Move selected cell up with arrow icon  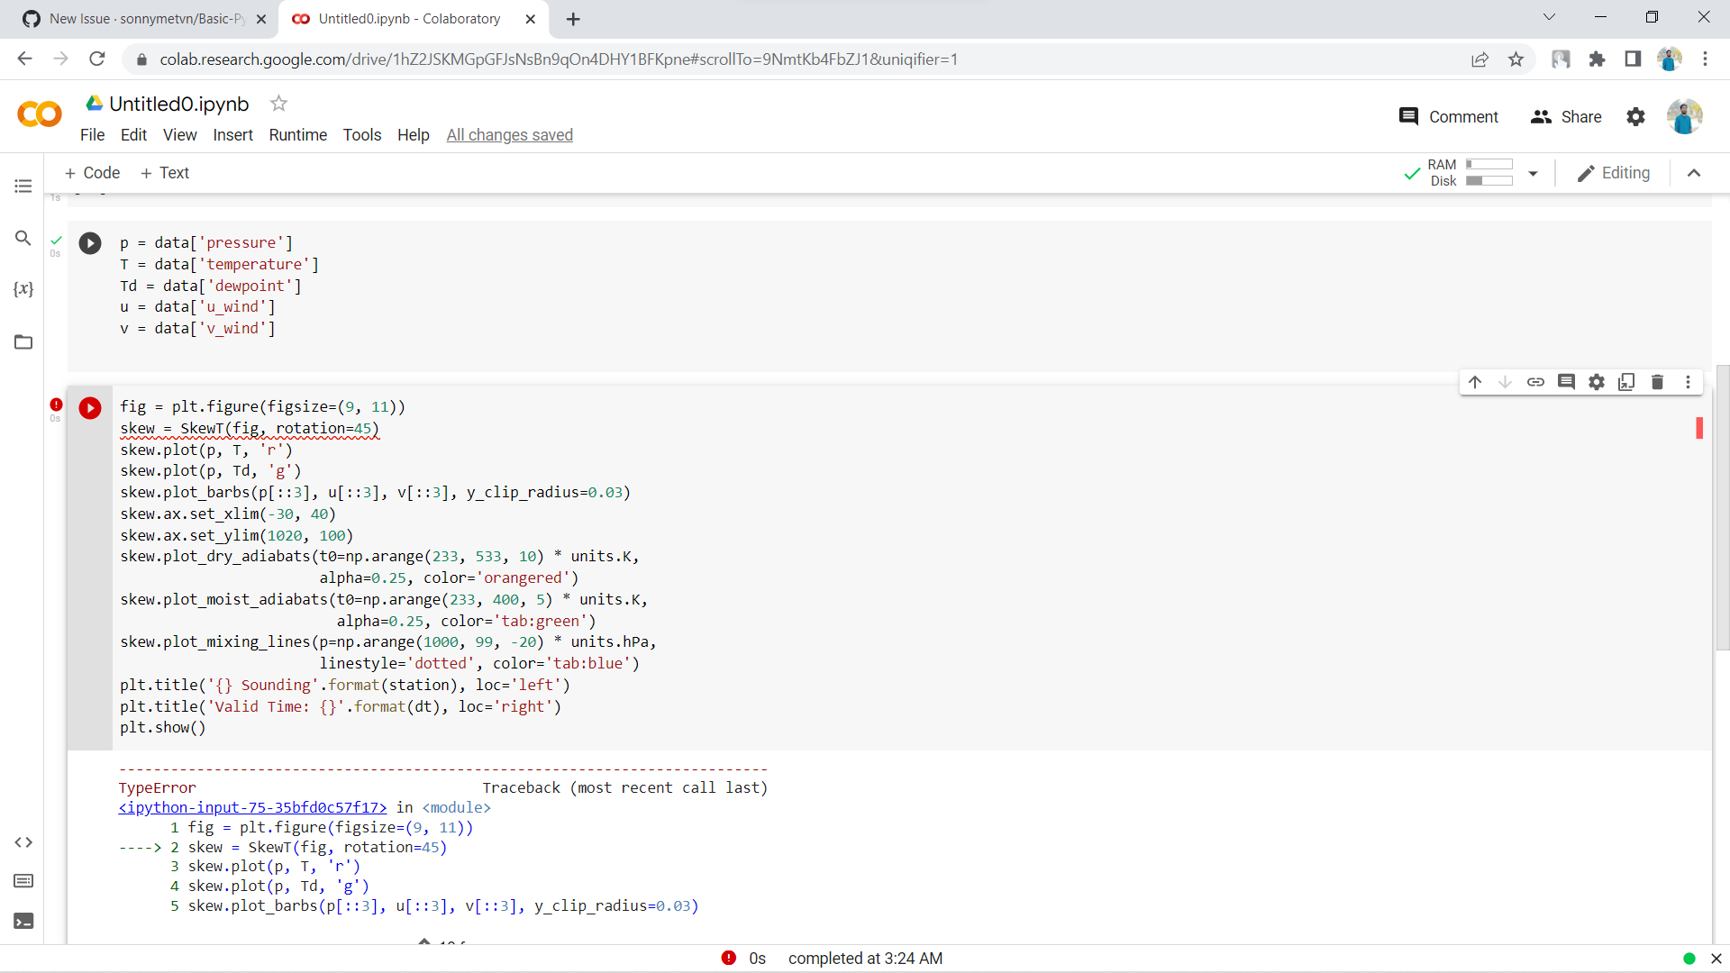coord(1475,382)
